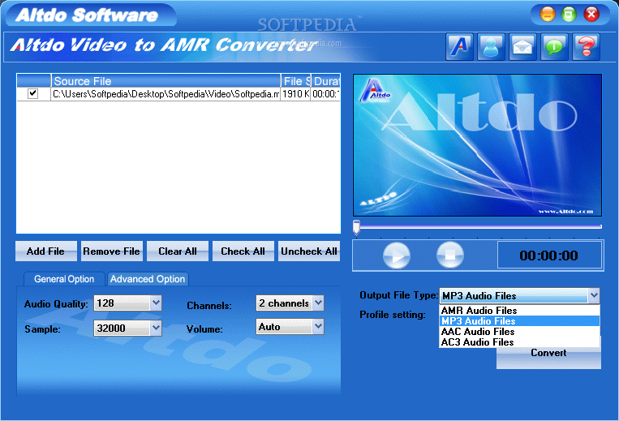Toggle the Output File Type dropdown arrow

(x=594, y=295)
